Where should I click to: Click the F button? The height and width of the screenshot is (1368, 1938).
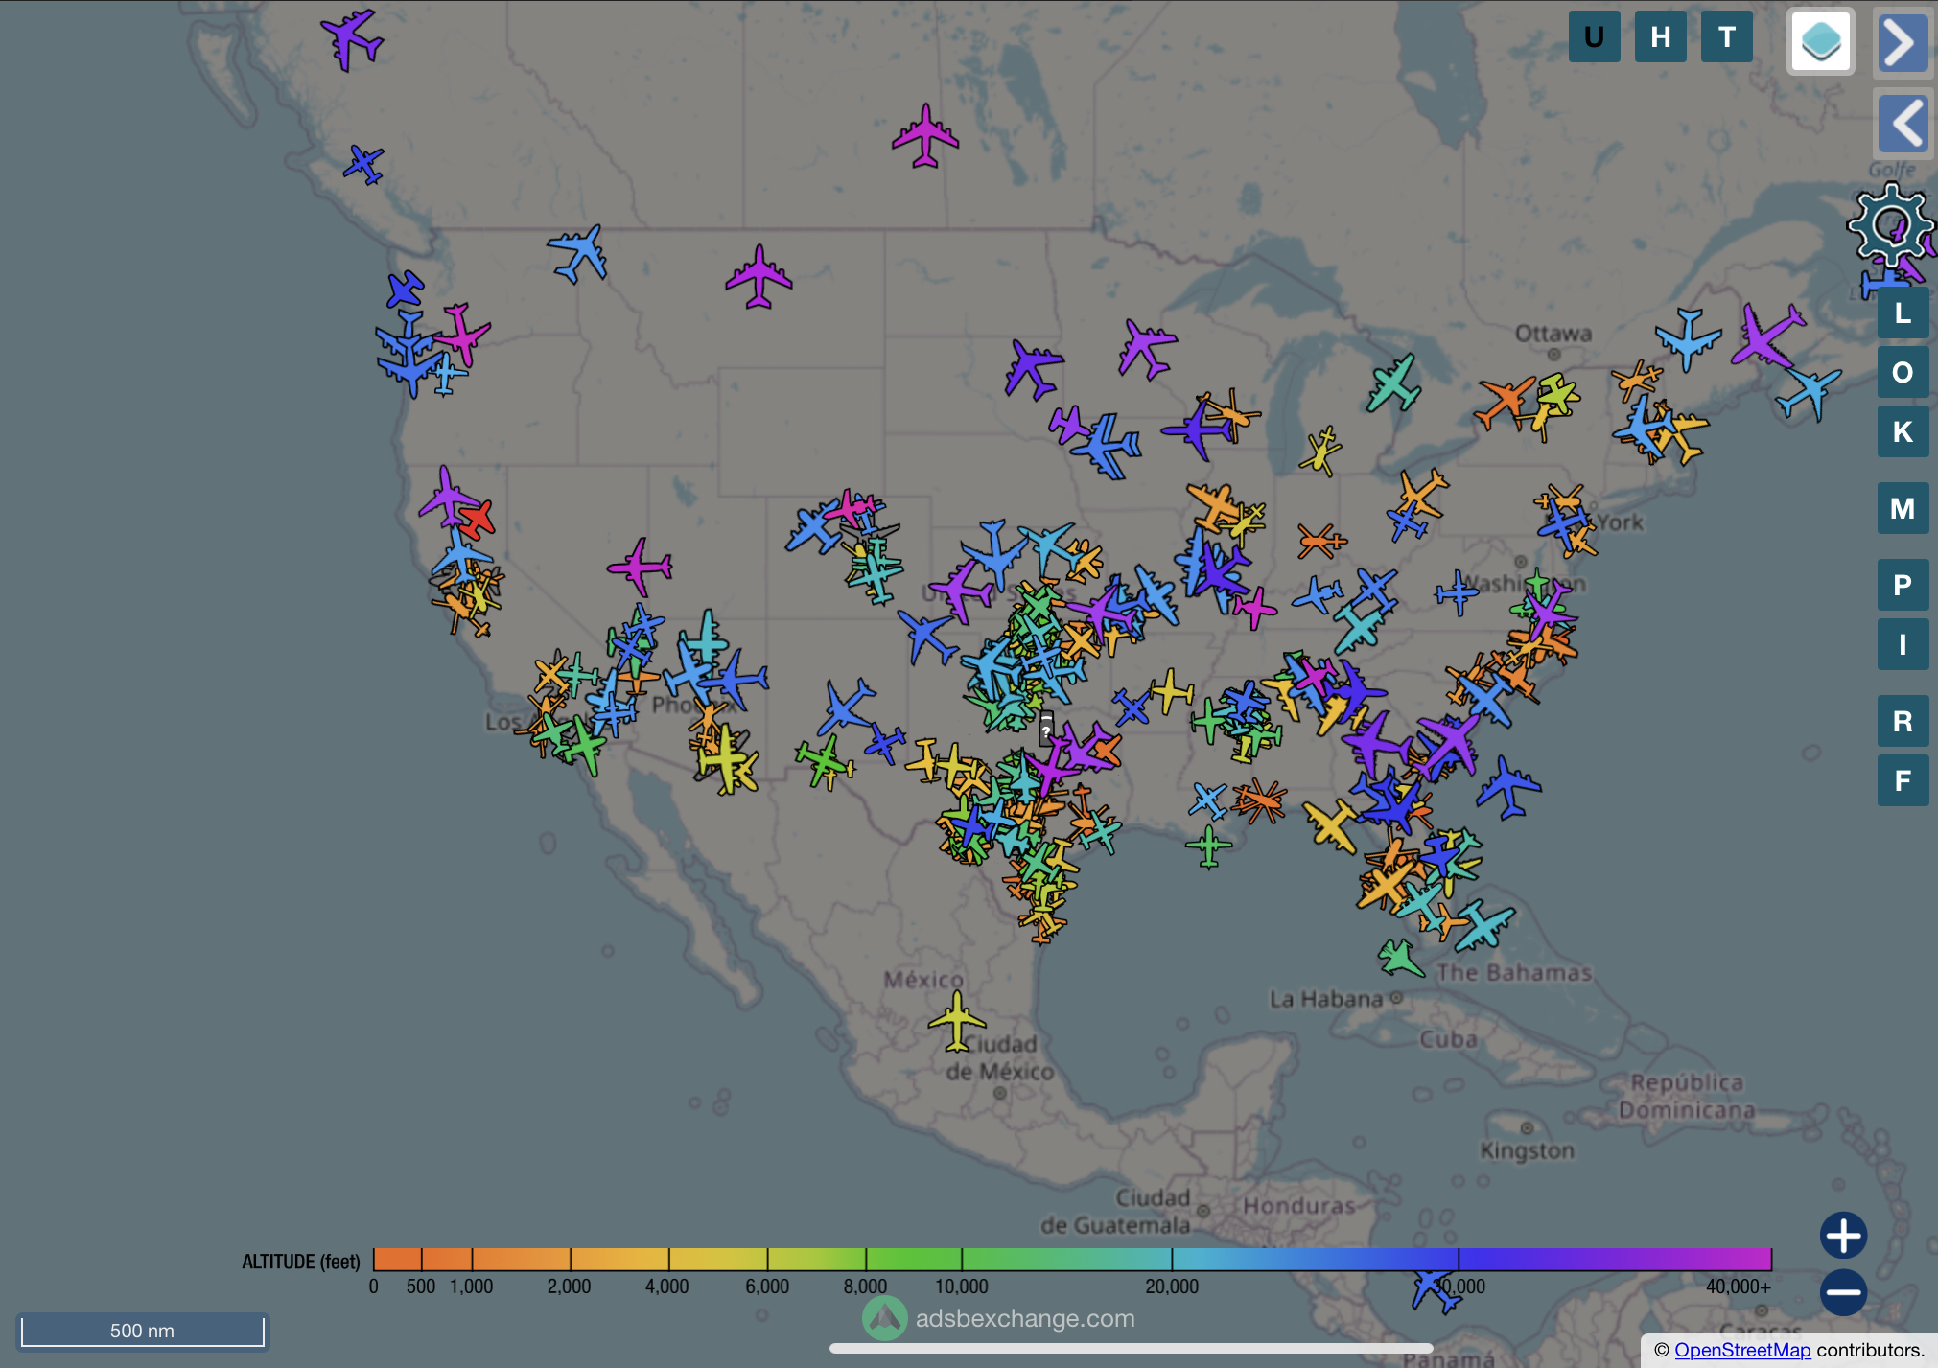(1903, 780)
